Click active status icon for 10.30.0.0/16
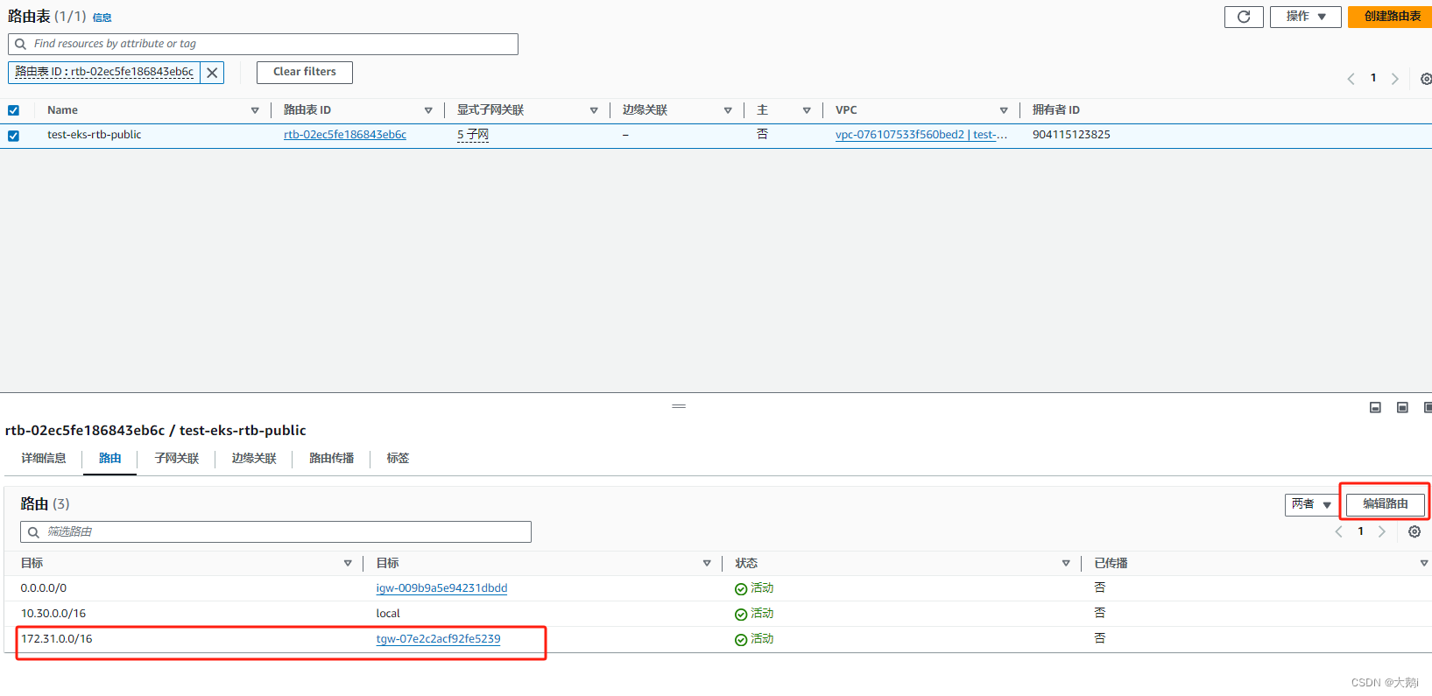 (741, 615)
